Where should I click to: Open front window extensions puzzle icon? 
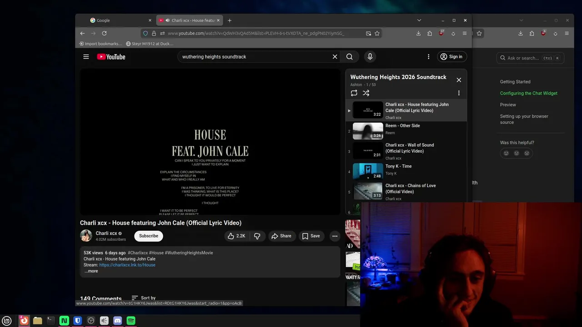430,33
